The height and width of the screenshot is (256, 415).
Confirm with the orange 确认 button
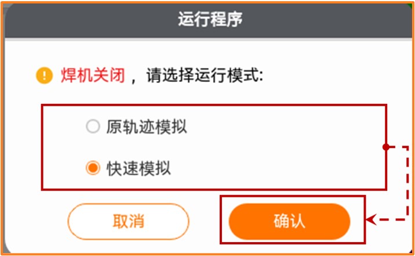pyautogui.click(x=290, y=221)
